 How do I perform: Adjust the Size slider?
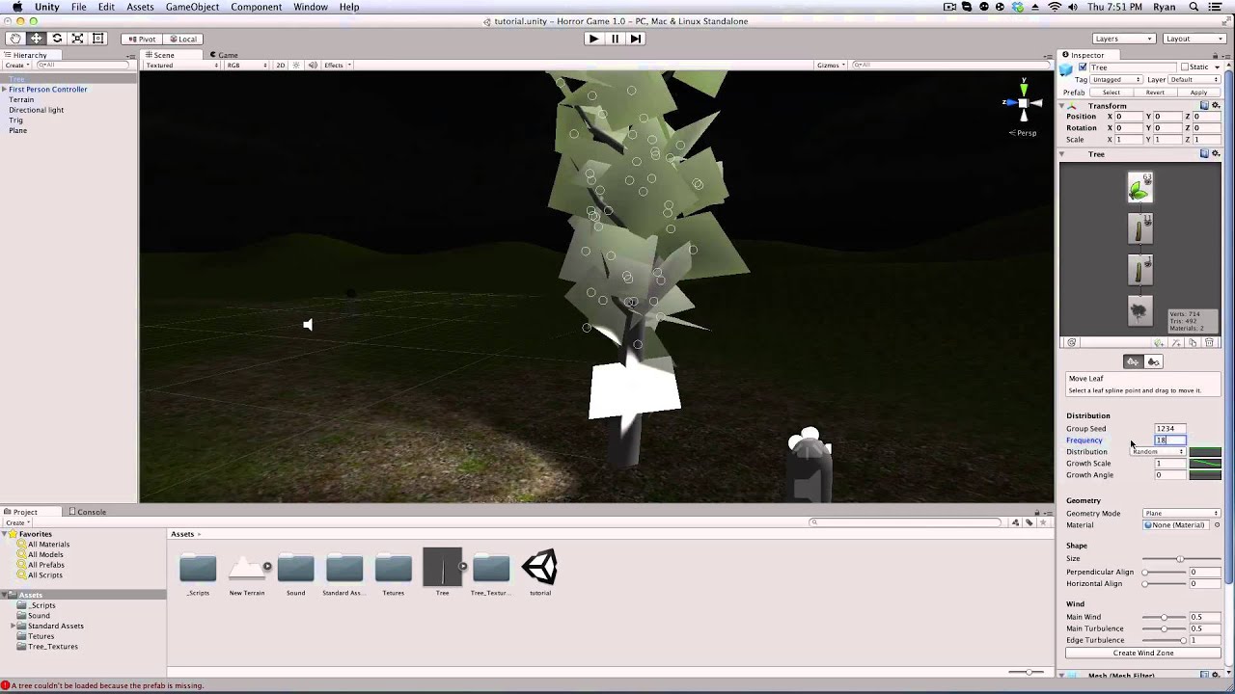point(1181,559)
